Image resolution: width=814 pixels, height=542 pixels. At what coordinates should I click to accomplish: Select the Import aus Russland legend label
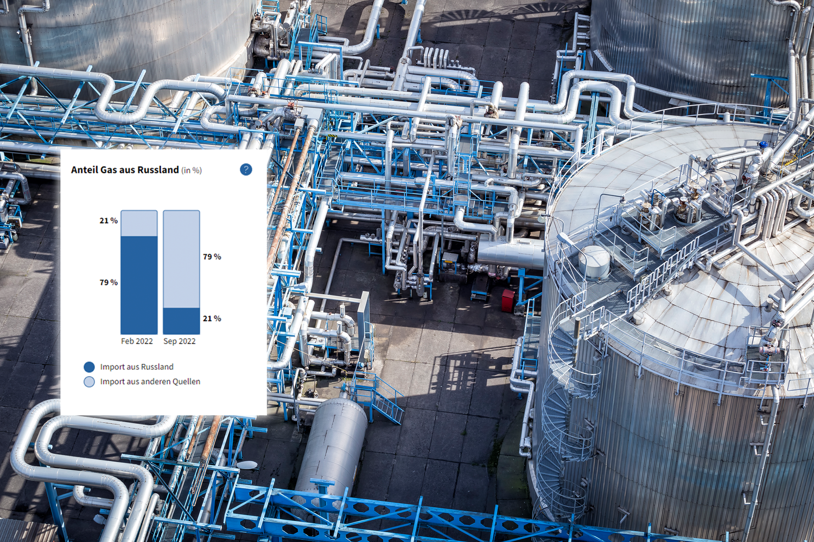coord(137,367)
